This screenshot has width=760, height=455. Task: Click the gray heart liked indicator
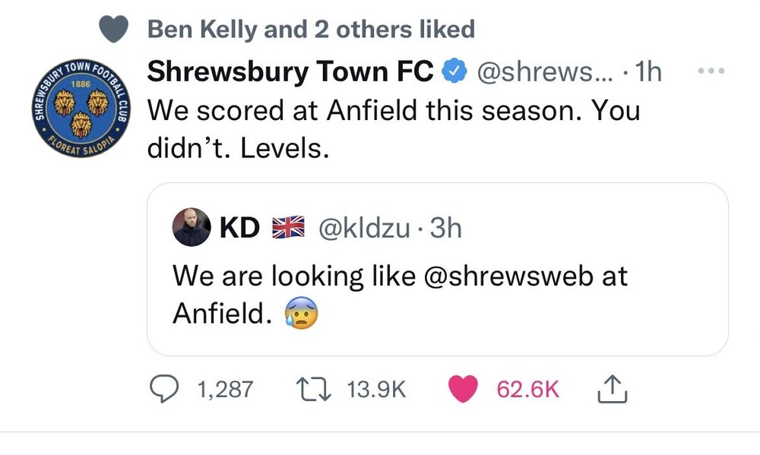click(115, 30)
